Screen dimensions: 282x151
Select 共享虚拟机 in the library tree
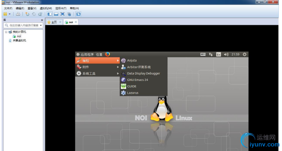(x=19, y=40)
